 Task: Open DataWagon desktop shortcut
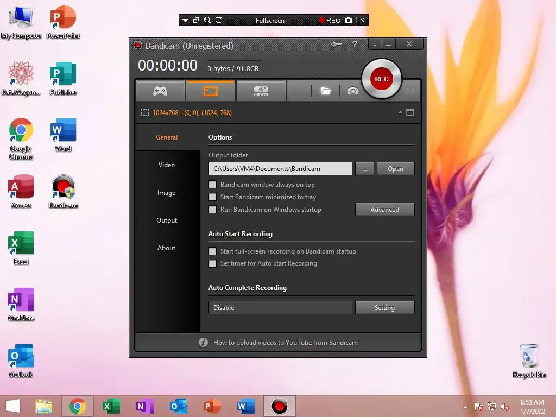21,79
